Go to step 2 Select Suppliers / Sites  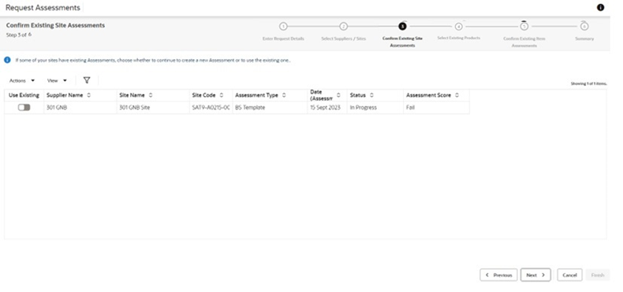[x=343, y=27]
